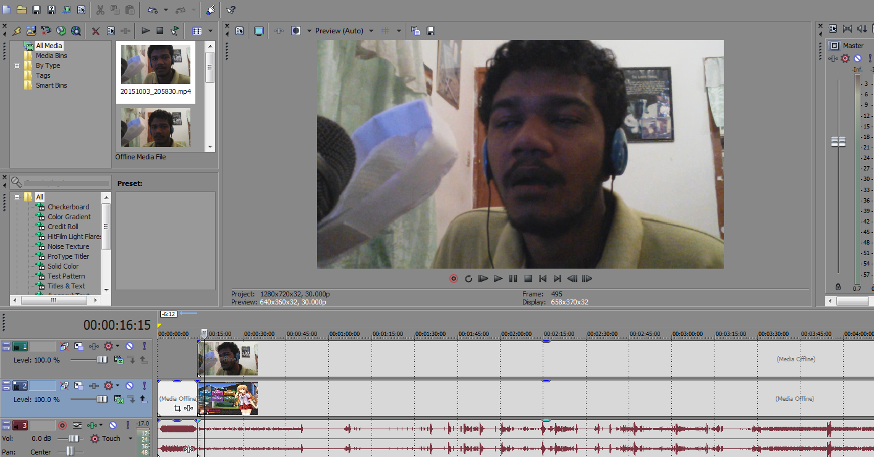Click the Undo arrow icon
Viewport: 874px width, 457px height.
(152, 10)
